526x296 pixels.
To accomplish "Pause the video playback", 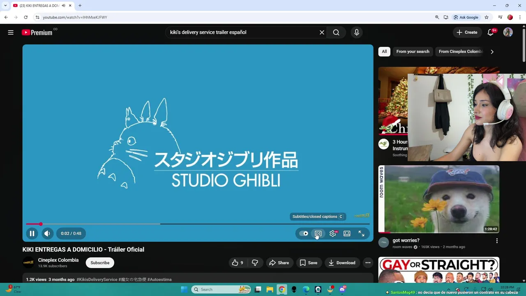I will pyautogui.click(x=32, y=234).
